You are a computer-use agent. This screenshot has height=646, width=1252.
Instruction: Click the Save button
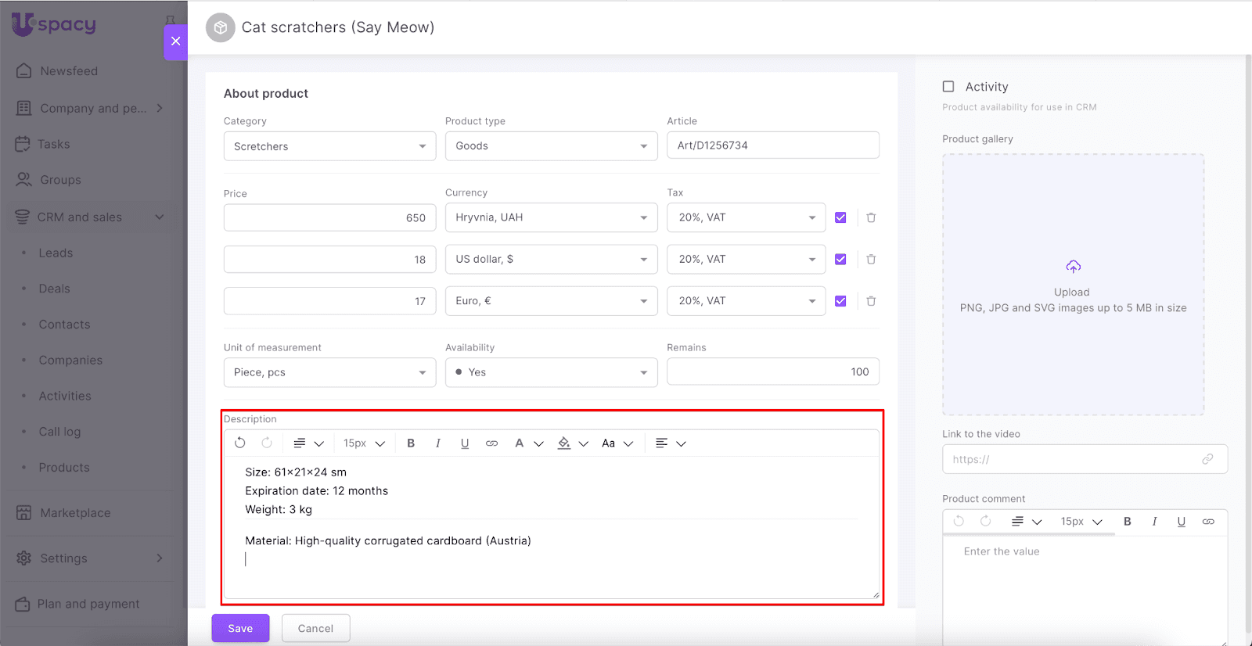[240, 628]
